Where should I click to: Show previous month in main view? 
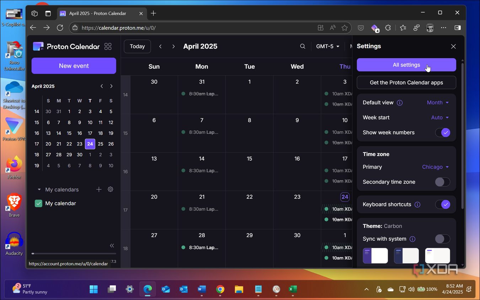click(x=160, y=47)
